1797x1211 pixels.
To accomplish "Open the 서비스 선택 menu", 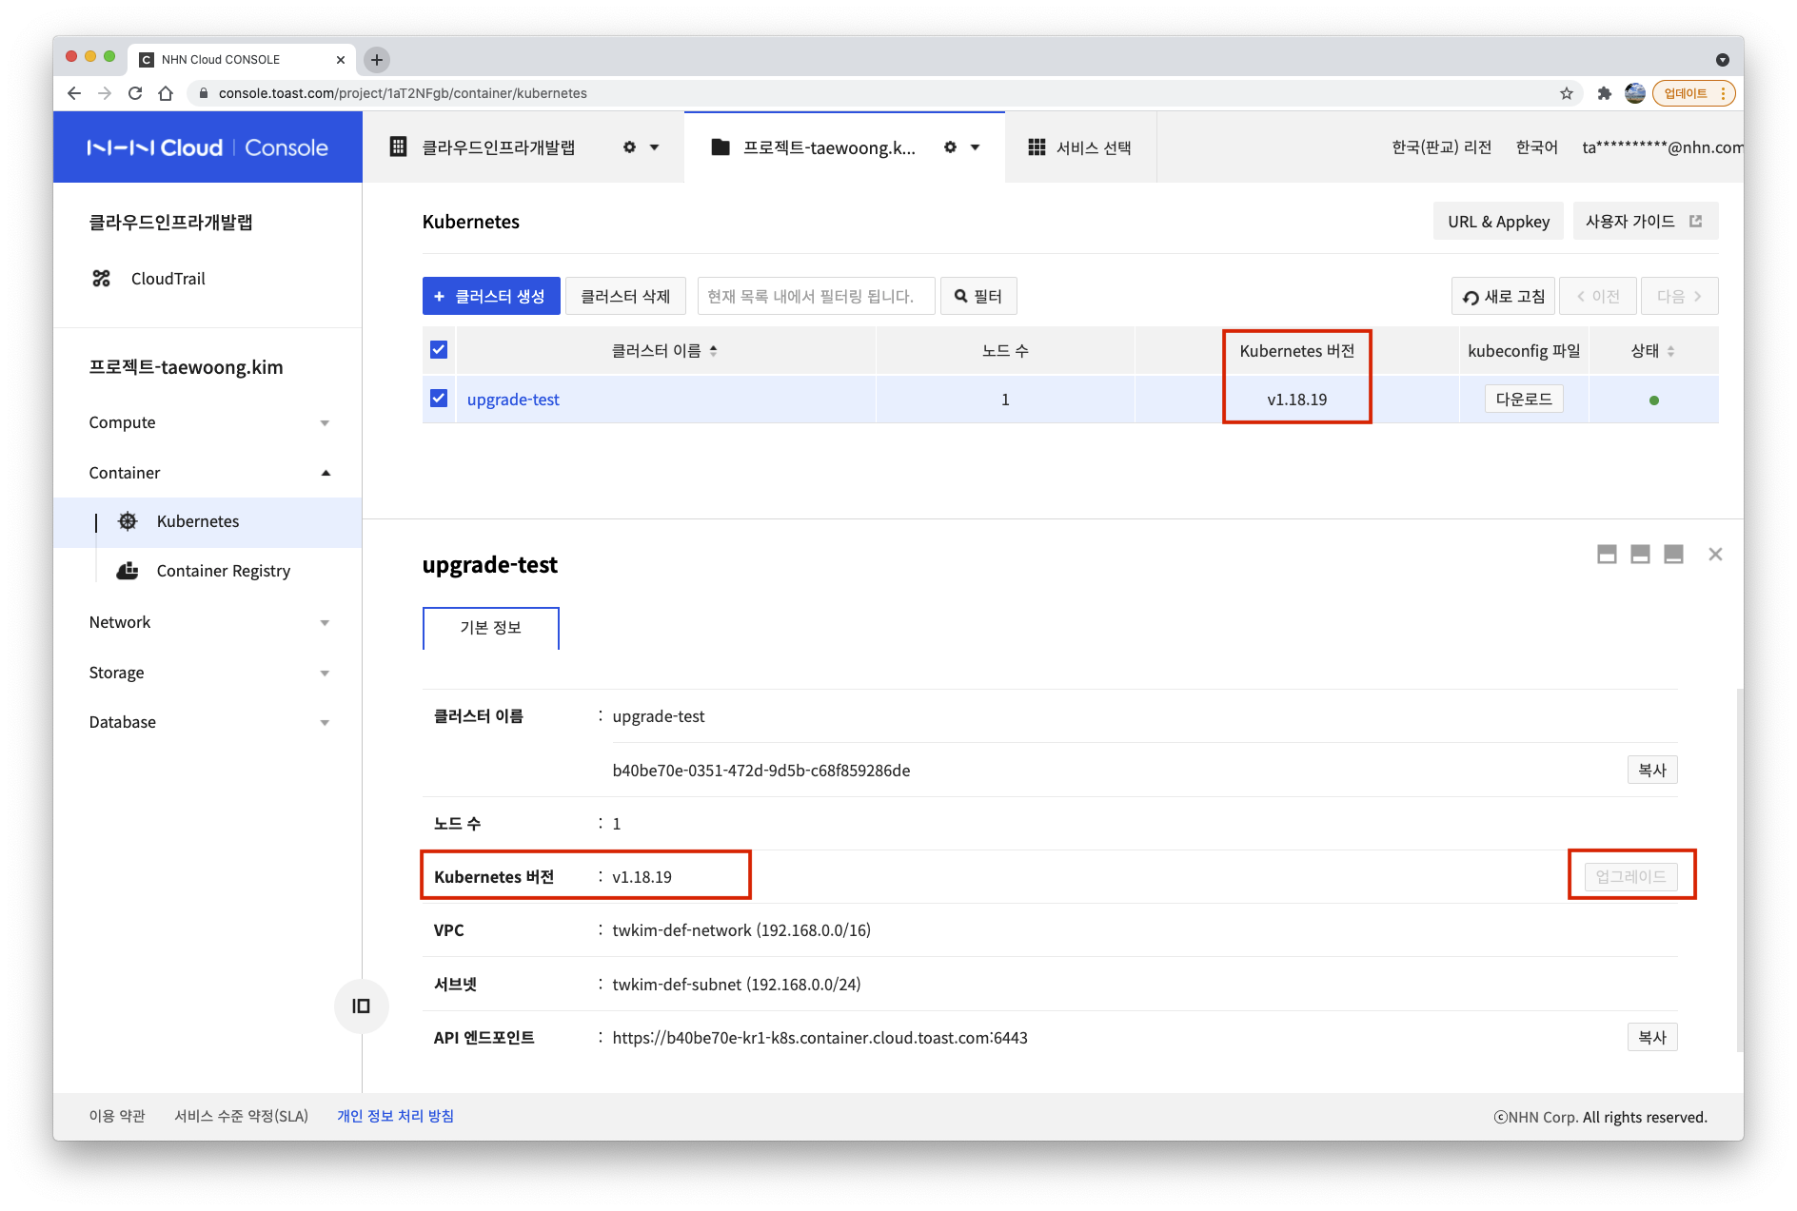I will [x=1080, y=147].
